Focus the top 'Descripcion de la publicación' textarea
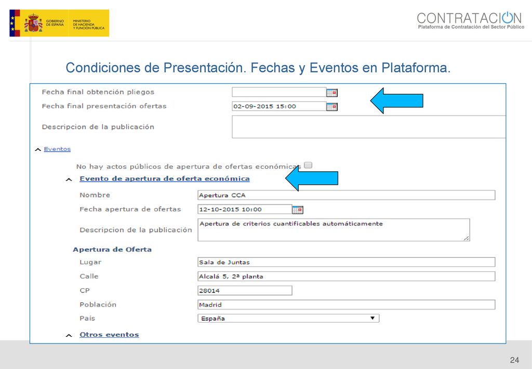Image resolution: width=532 pixels, height=369 pixels. [x=369, y=127]
